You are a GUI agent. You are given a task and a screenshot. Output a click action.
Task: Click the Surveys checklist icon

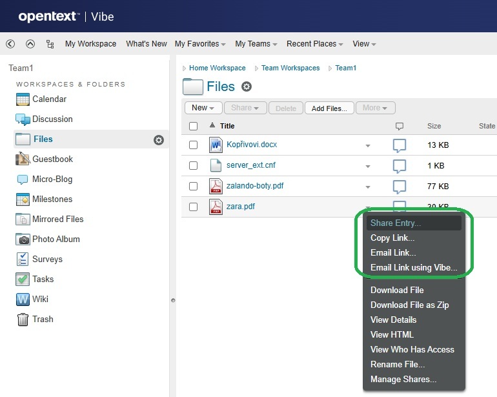(x=22, y=259)
